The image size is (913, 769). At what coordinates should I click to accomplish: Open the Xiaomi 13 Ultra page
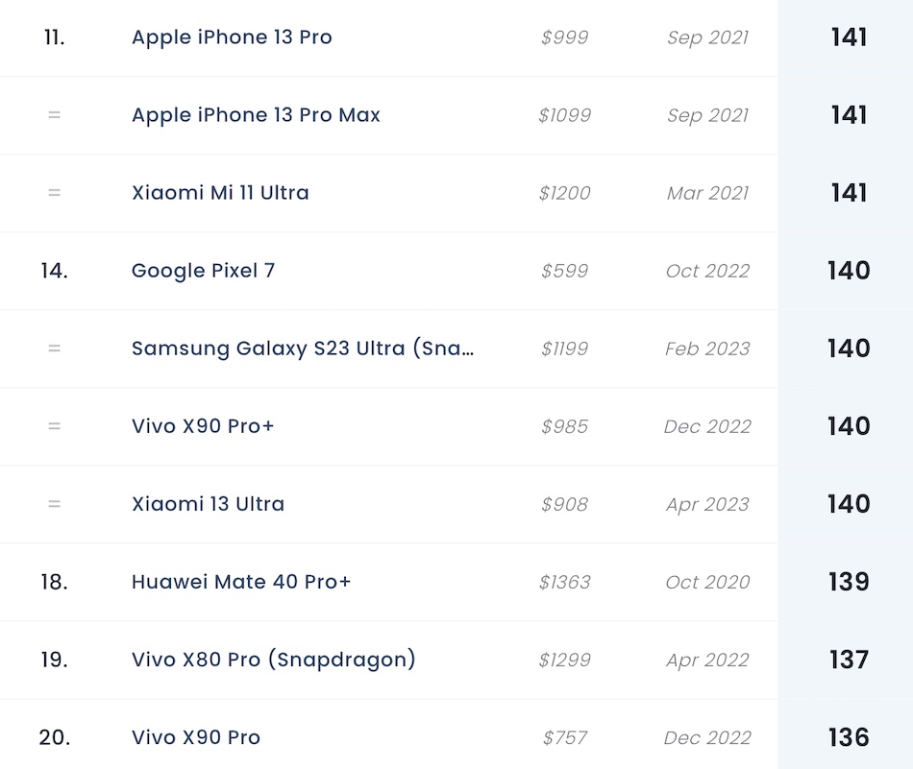208,504
